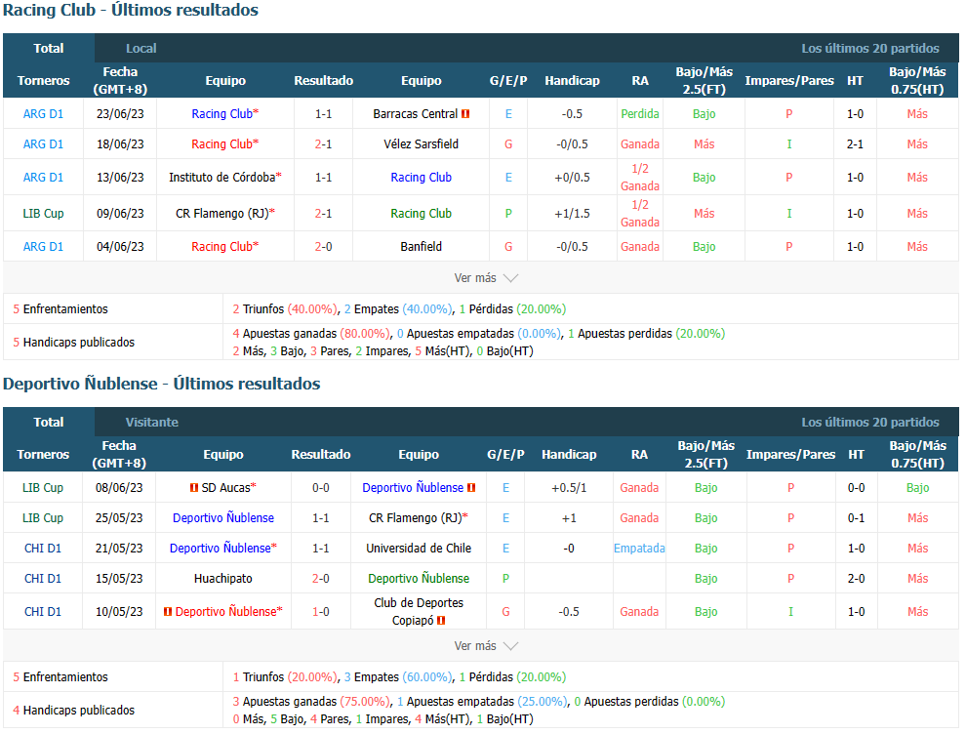Click 'Perdida' in the Barracas Central row
966x734 pixels.
tap(640, 114)
